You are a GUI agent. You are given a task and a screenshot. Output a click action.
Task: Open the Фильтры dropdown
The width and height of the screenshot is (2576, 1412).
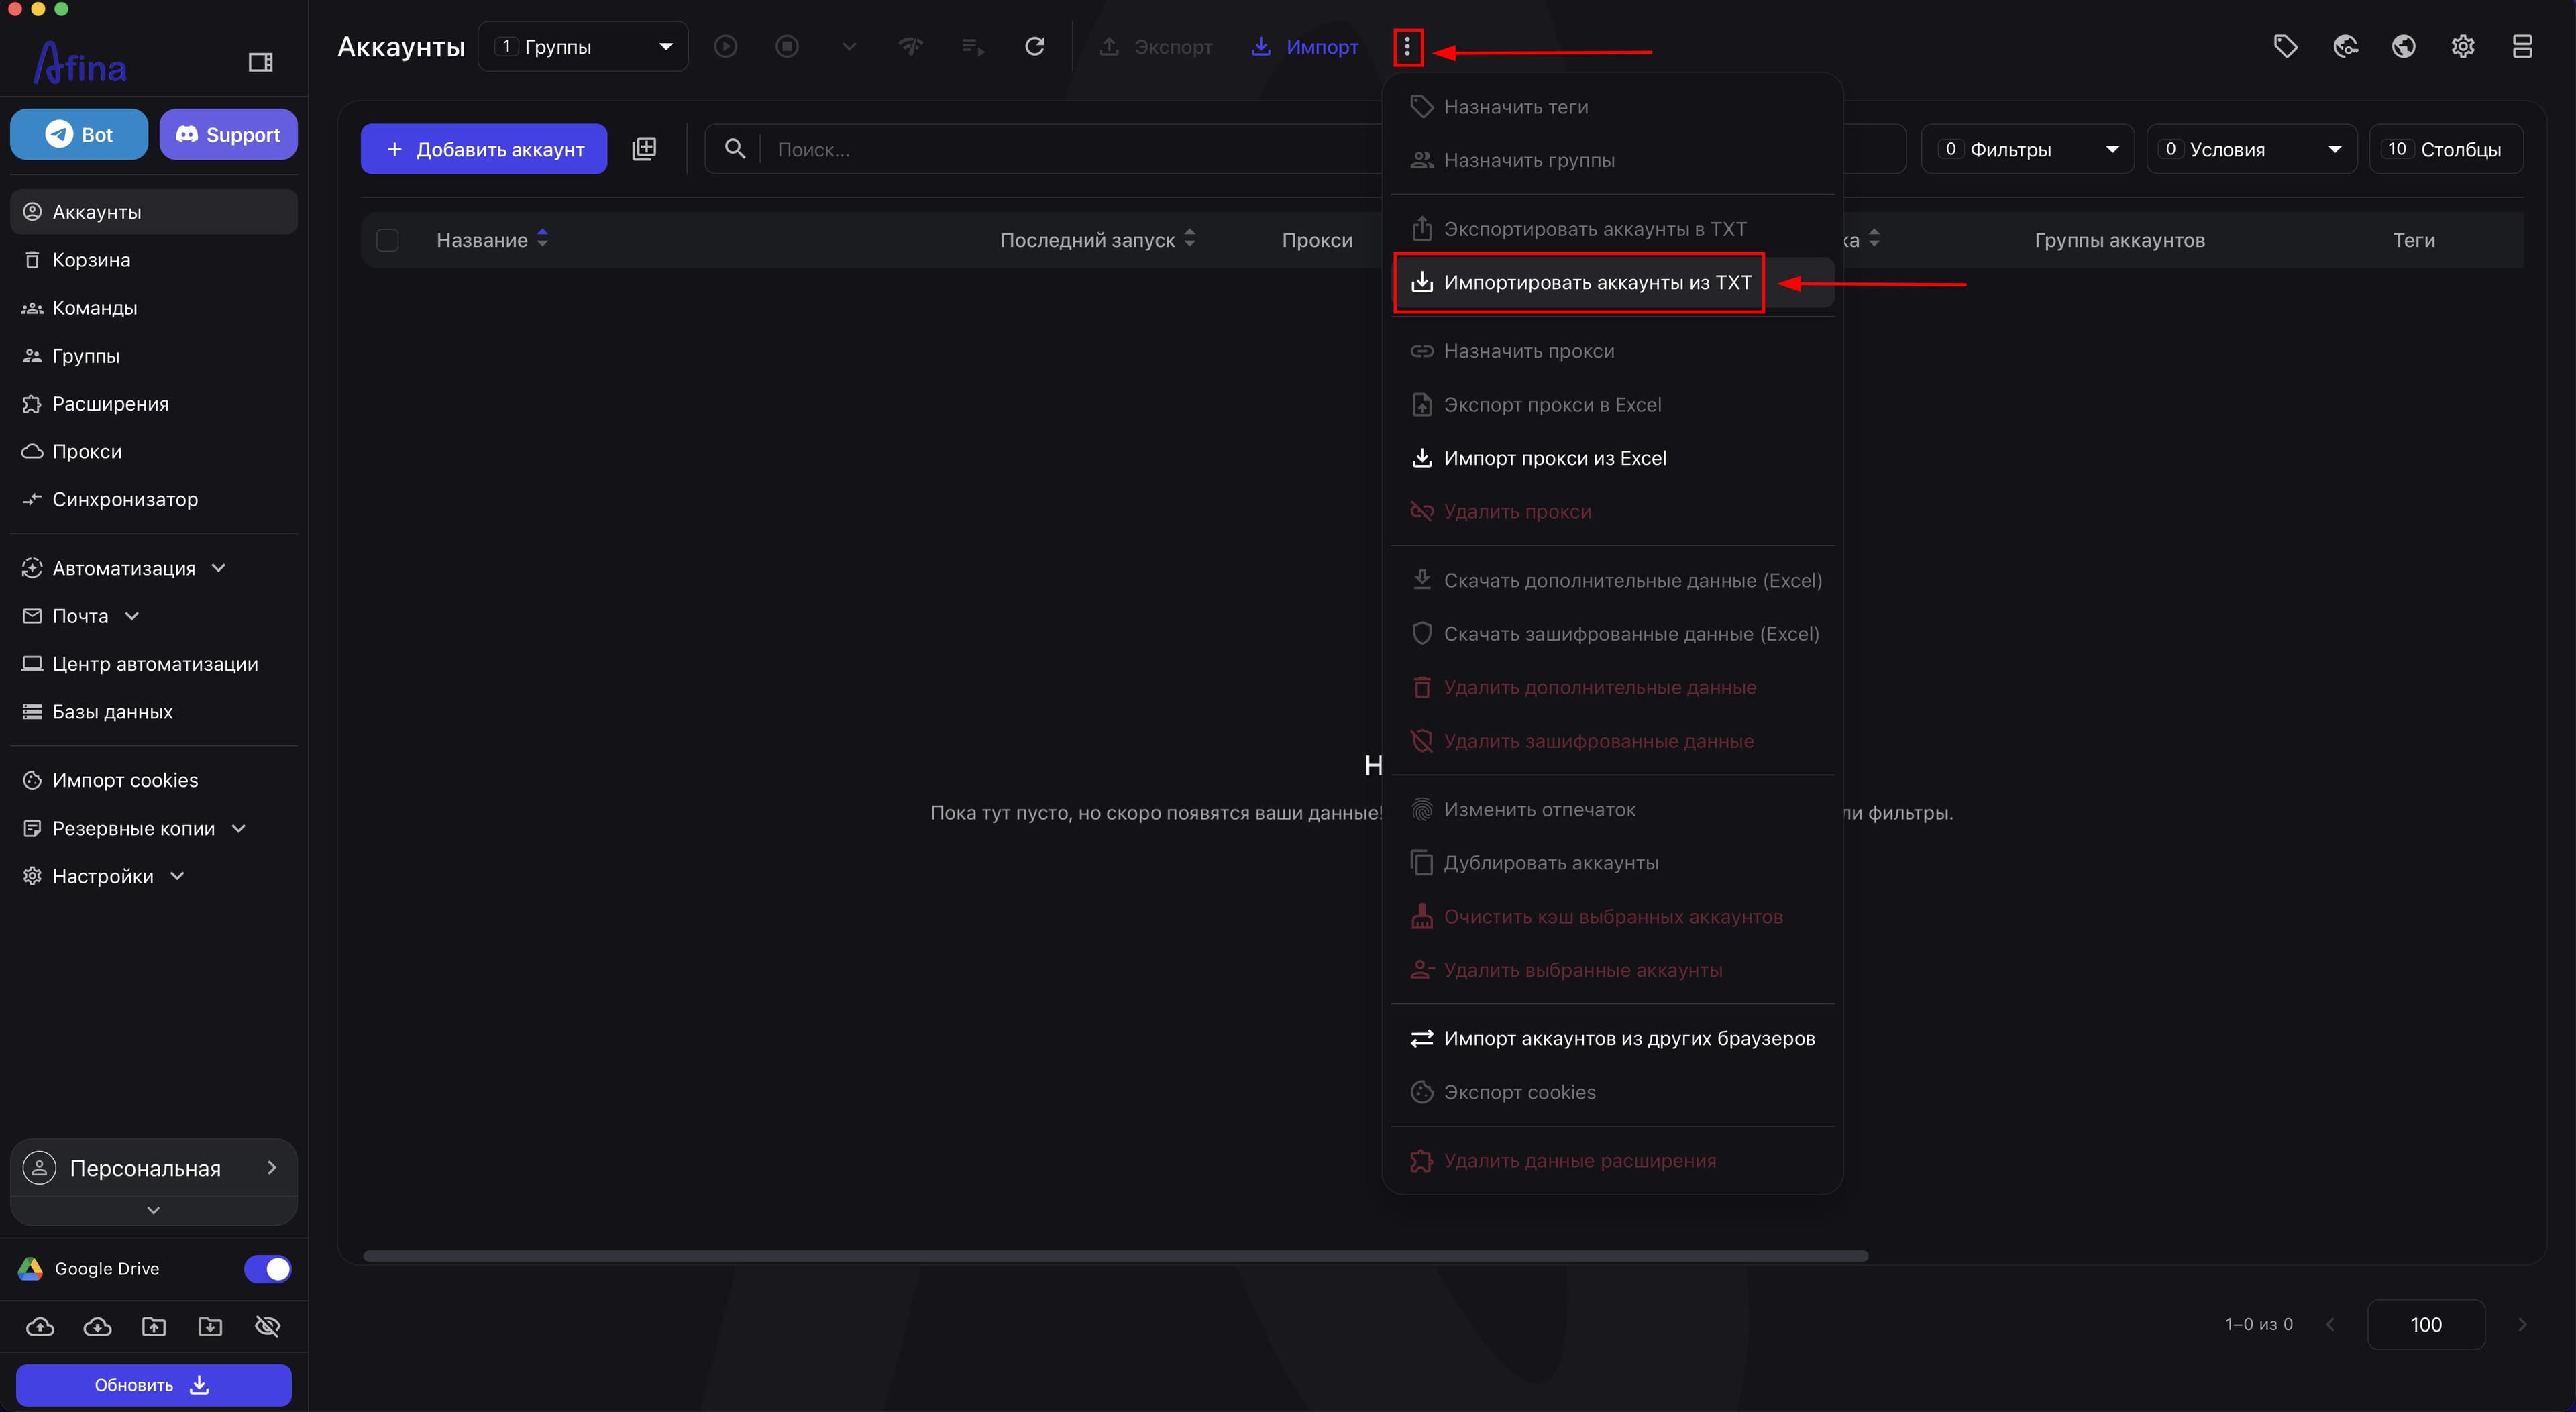pyautogui.click(x=2027, y=149)
